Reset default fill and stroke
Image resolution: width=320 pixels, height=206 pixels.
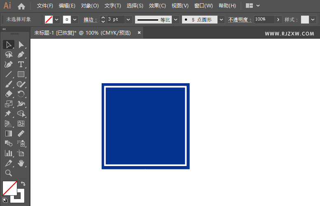coord(5,200)
